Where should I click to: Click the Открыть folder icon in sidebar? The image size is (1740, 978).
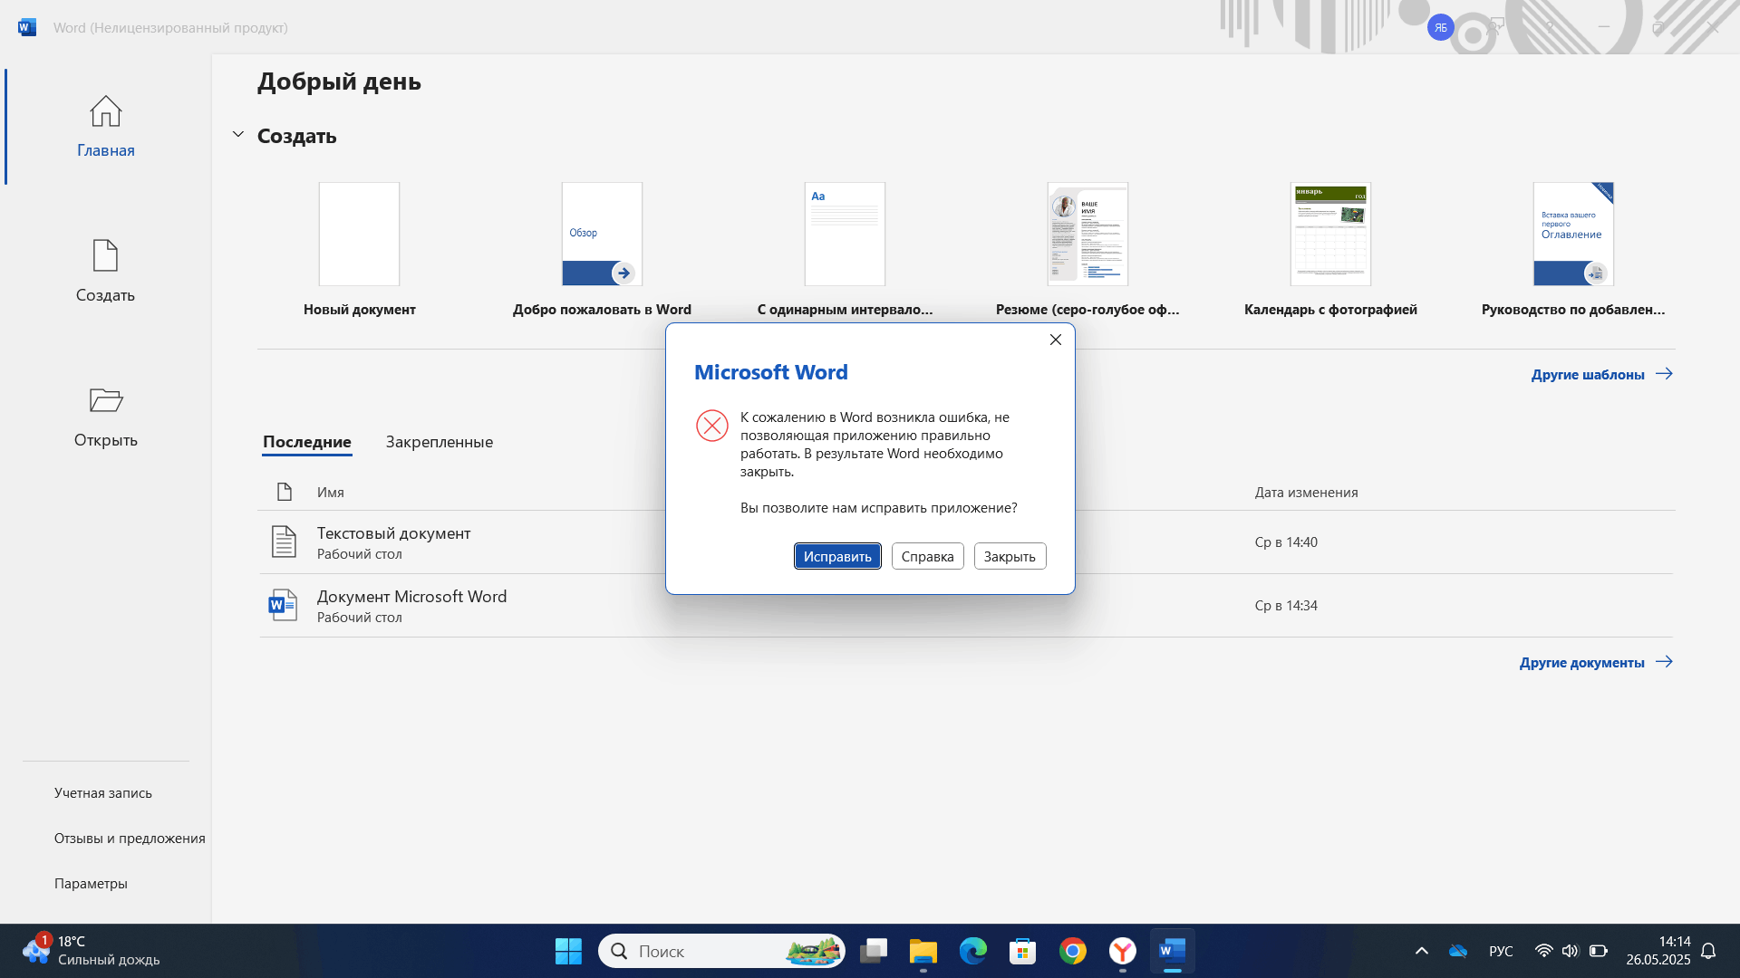pyautogui.click(x=105, y=400)
